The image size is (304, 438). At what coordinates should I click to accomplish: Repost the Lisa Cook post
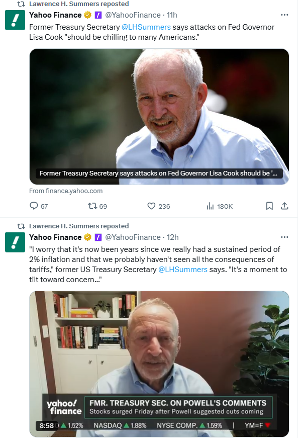(x=92, y=206)
